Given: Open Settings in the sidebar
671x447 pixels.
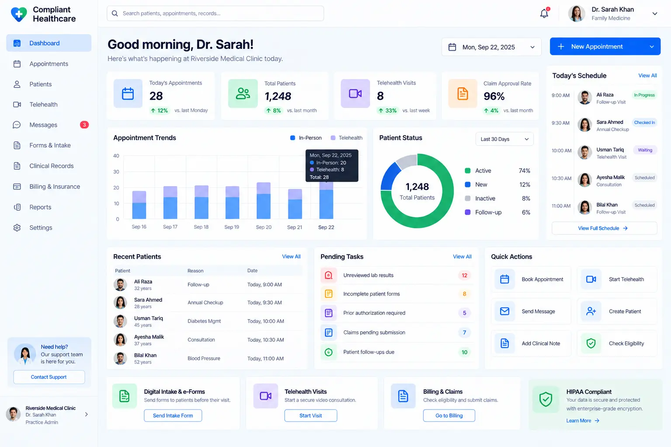Looking at the screenshot, I should [49, 228].
